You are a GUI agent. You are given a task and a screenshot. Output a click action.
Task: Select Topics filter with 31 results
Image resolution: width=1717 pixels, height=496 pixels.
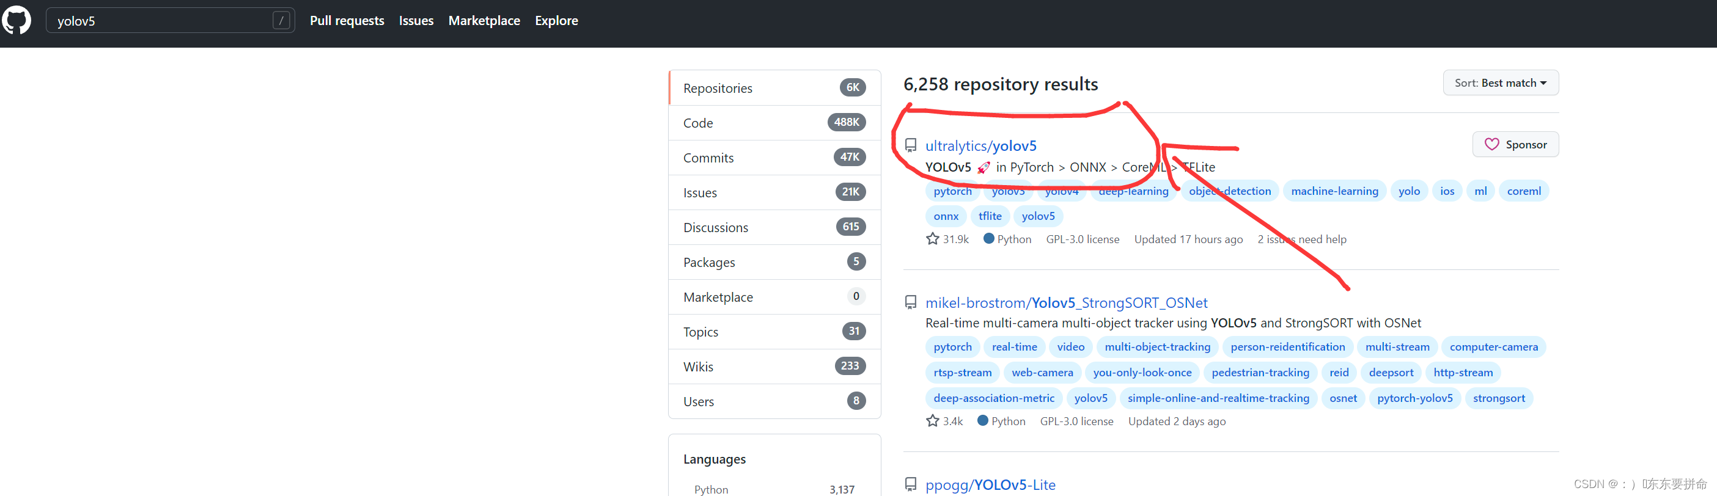pos(774,332)
